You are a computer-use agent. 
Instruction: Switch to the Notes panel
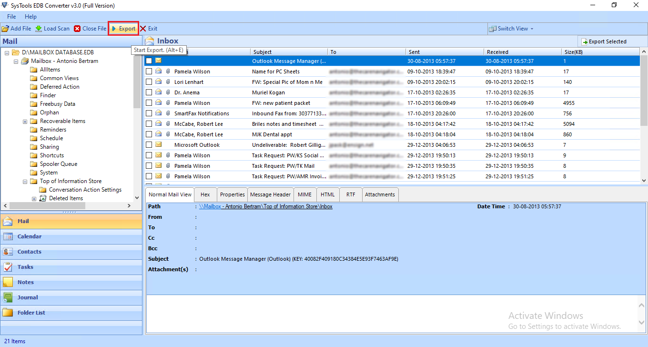pyautogui.click(x=71, y=282)
